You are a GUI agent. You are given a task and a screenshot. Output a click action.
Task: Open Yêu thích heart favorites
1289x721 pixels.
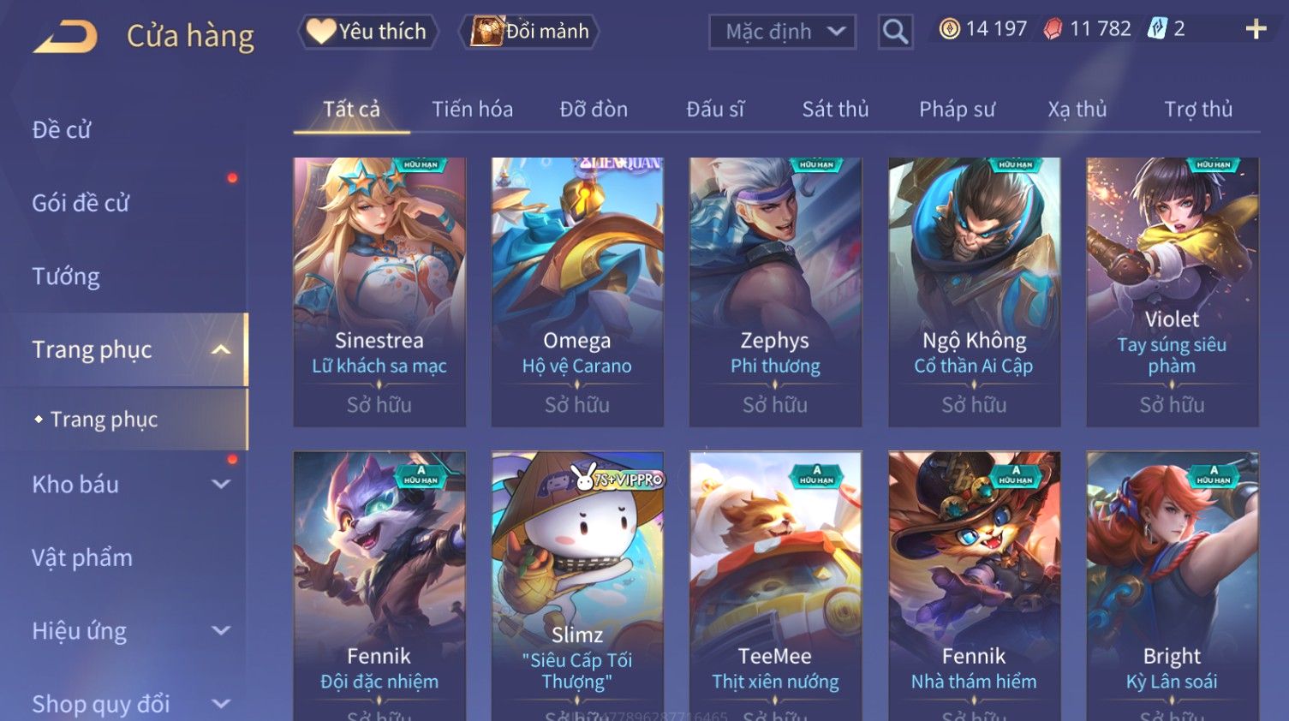[x=367, y=32]
